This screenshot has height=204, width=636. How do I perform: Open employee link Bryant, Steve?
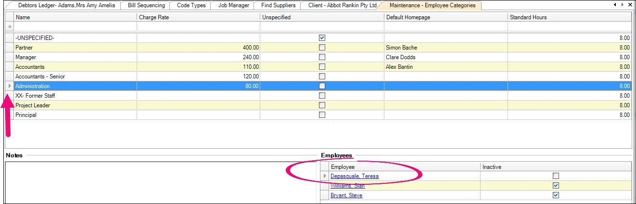(x=346, y=195)
